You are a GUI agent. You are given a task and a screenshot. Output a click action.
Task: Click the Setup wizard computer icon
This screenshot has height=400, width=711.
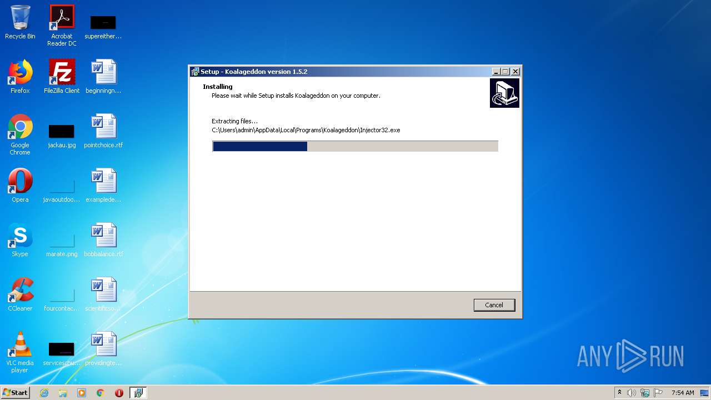point(504,93)
